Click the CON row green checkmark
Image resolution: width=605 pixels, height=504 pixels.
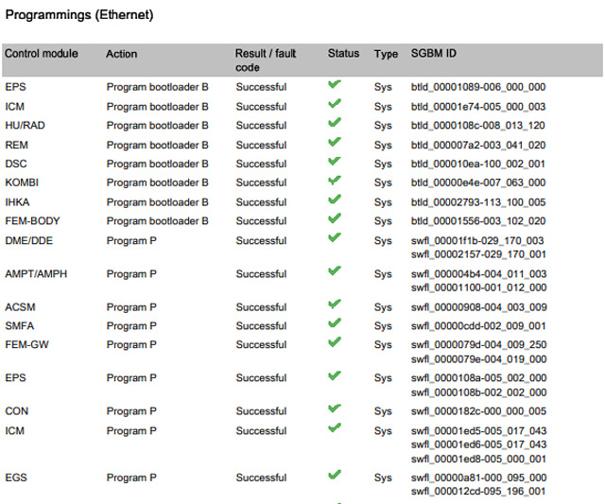pos(335,409)
